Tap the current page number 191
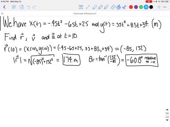The width and height of the screenshot is (170, 127). [167, 113]
